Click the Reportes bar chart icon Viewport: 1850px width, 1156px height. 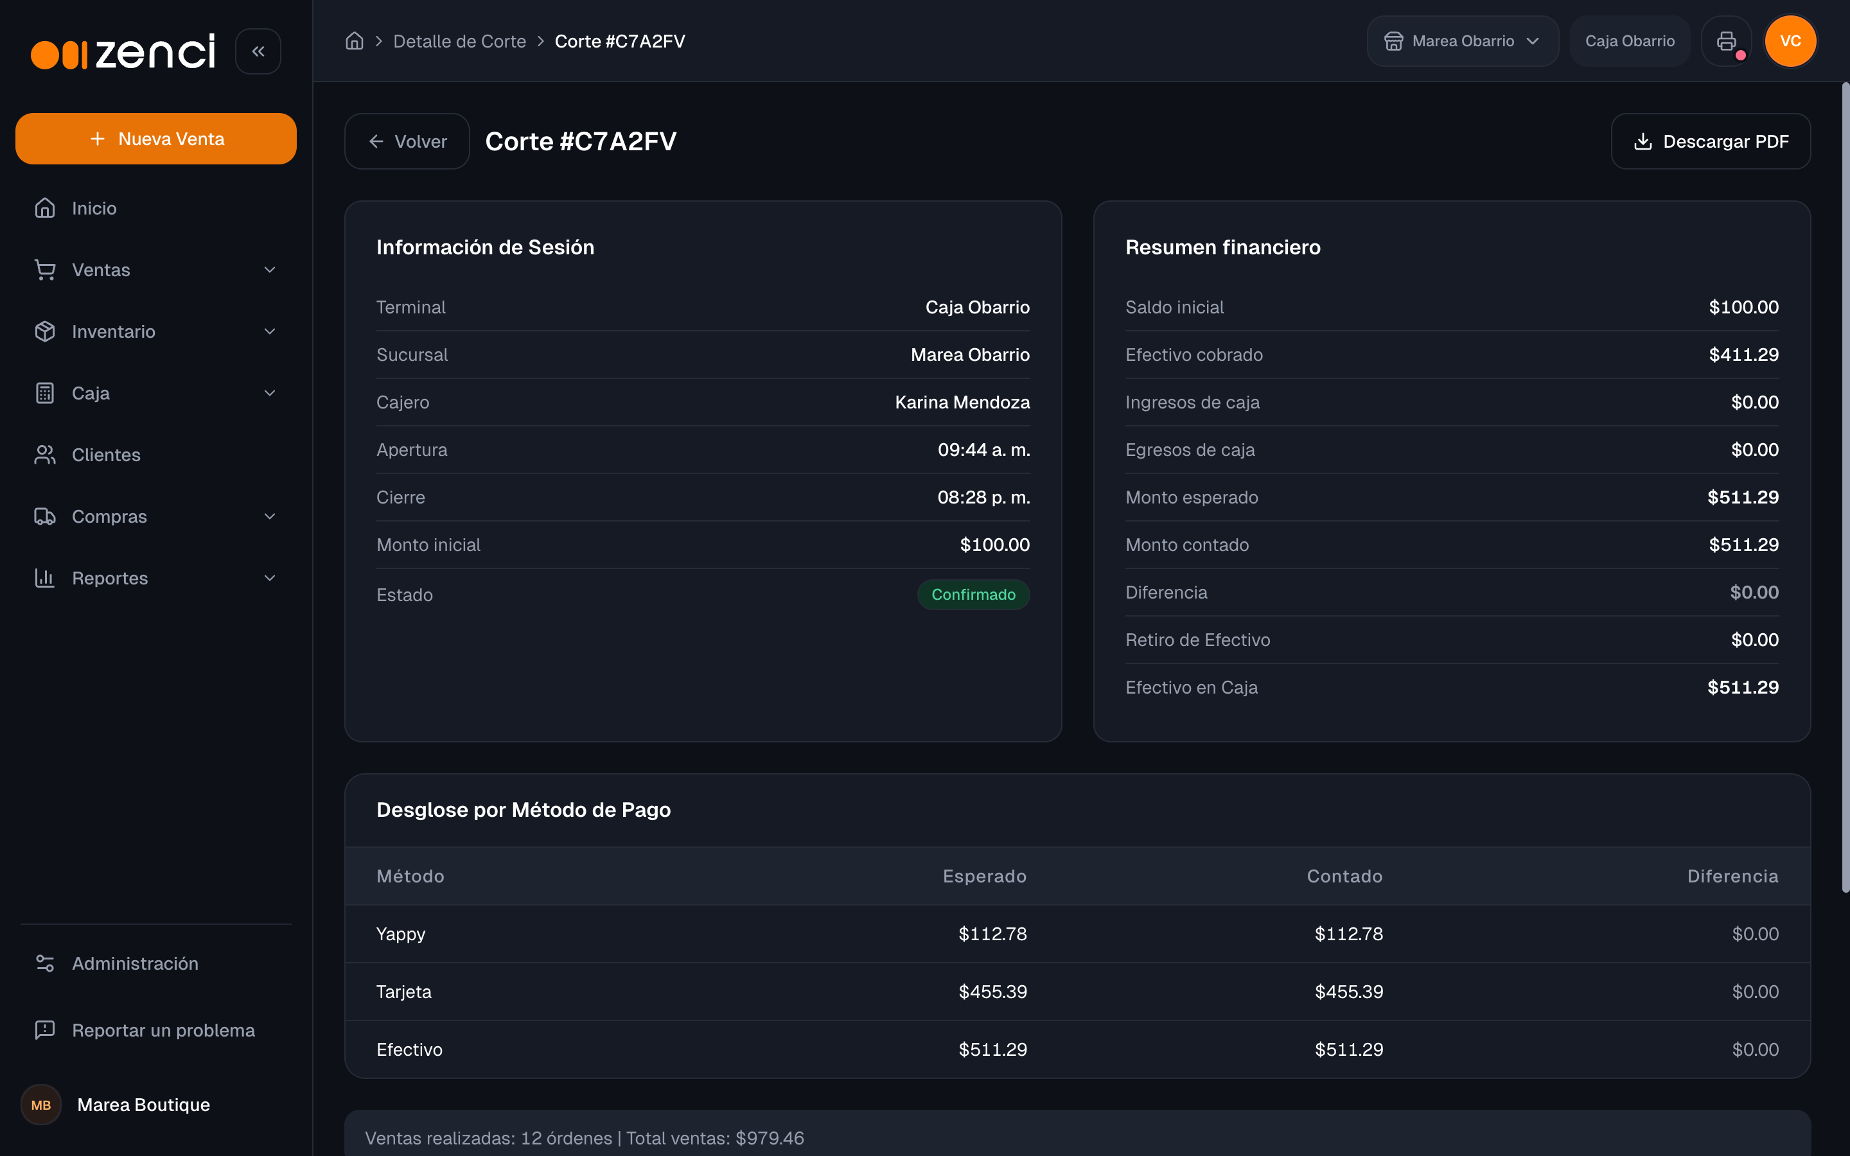point(45,578)
